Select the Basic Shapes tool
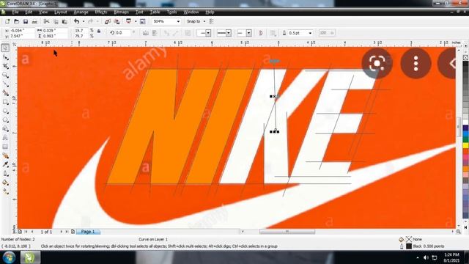The width and height of the screenshot is (469, 264). point(5,129)
